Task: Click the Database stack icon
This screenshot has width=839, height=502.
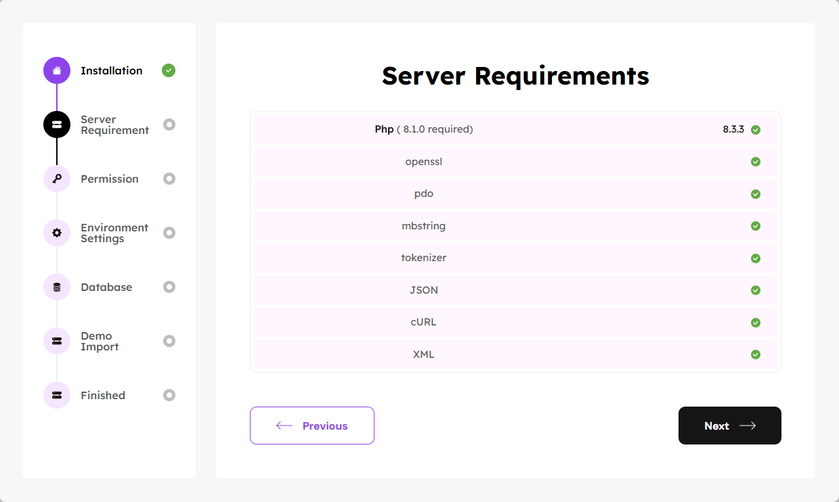Action: click(57, 287)
